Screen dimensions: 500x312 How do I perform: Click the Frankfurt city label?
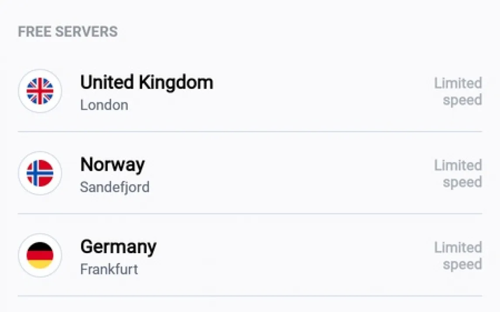[x=109, y=269]
